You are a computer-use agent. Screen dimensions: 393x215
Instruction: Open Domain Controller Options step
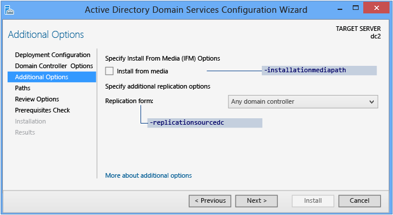click(x=54, y=66)
